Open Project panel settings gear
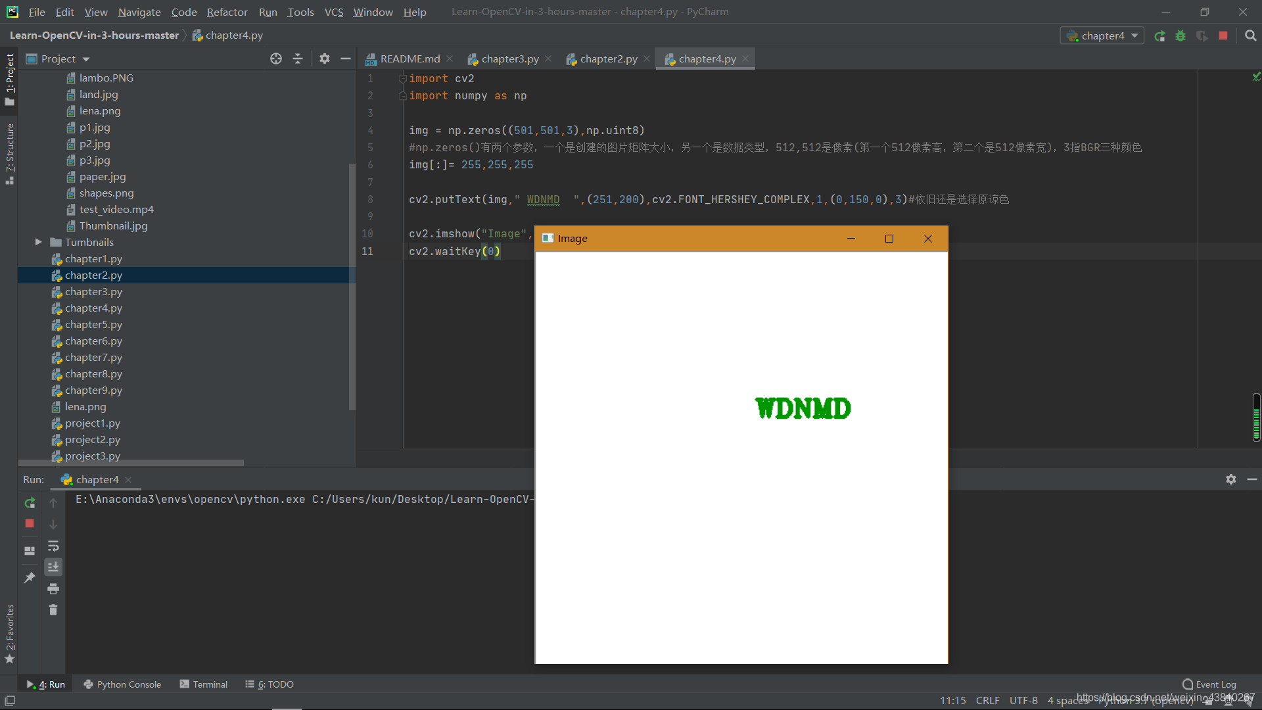 coord(324,59)
